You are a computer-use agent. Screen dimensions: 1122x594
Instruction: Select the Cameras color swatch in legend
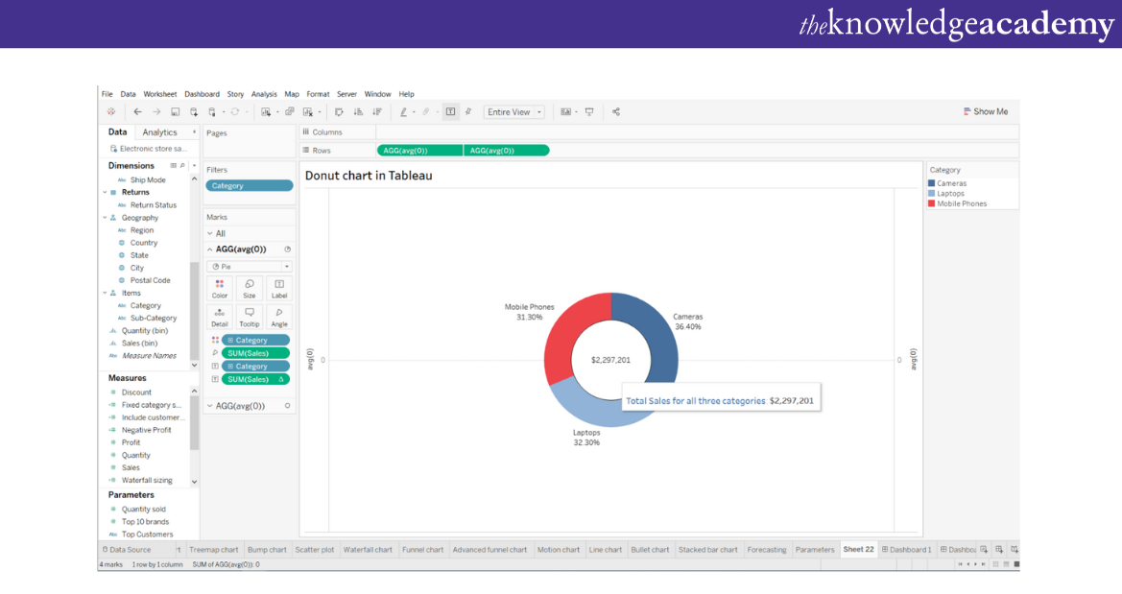pos(931,183)
